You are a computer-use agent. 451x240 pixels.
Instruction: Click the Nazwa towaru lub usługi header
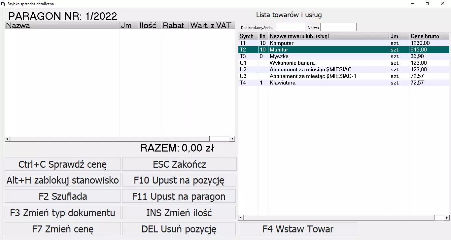(x=329, y=36)
